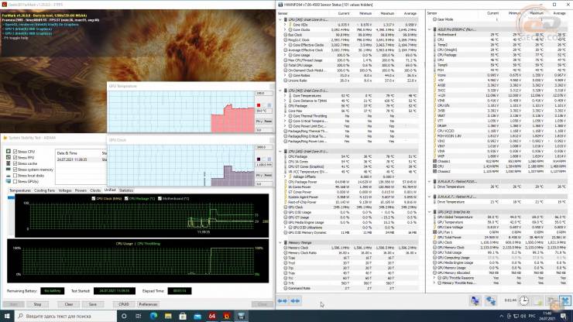Open Microsoft Store from the taskbar
The image size is (573, 322).
pyautogui.click(x=183, y=316)
